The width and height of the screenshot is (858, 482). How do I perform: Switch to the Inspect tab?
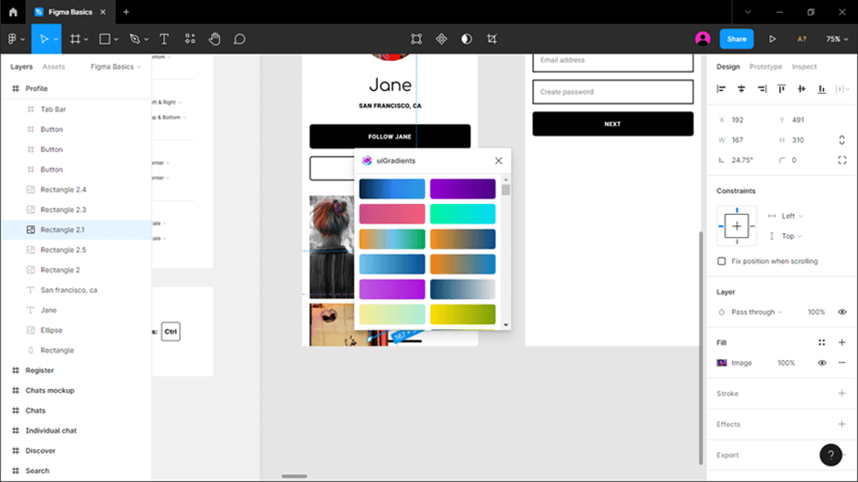[x=804, y=67]
